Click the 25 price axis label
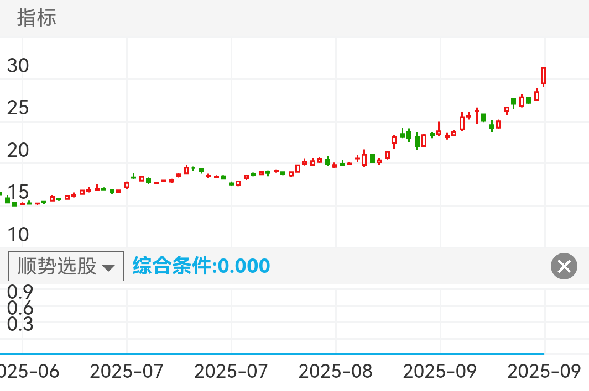This screenshot has height=391, width=589. coord(18,108)
